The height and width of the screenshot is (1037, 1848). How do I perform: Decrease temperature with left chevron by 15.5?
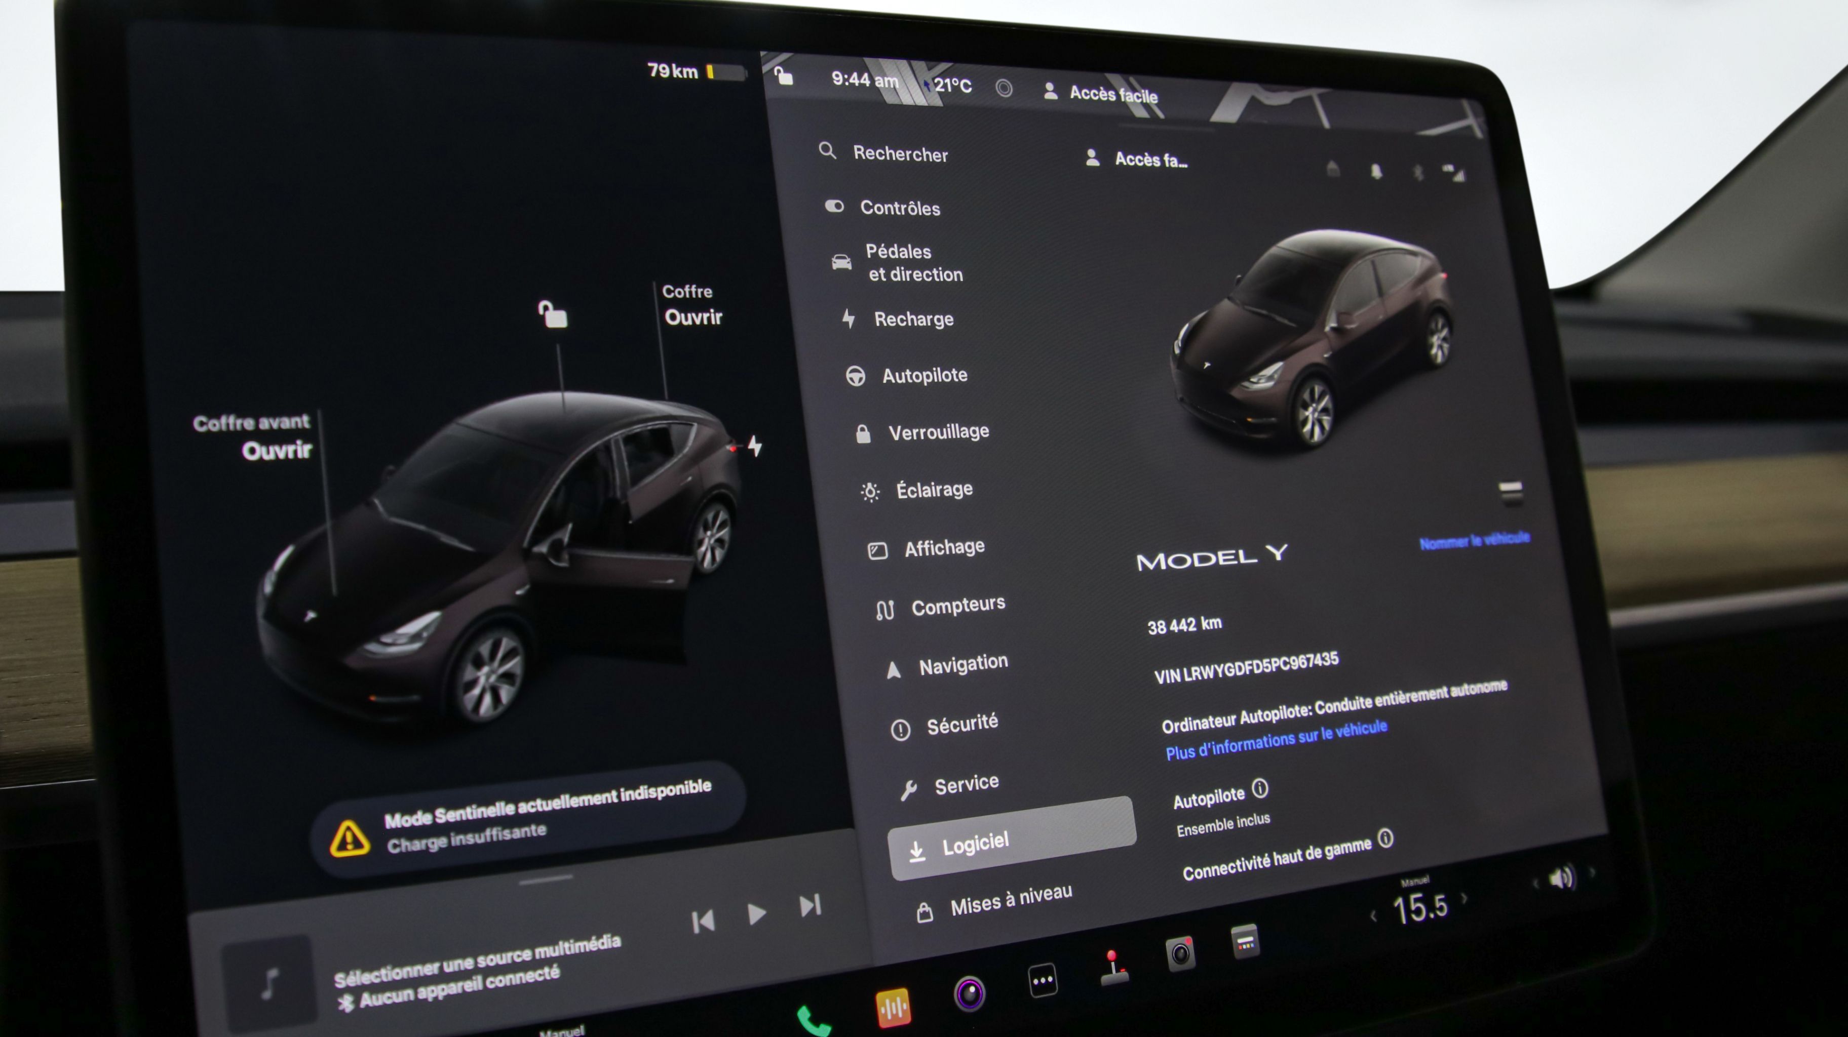tap(1373, 916)
